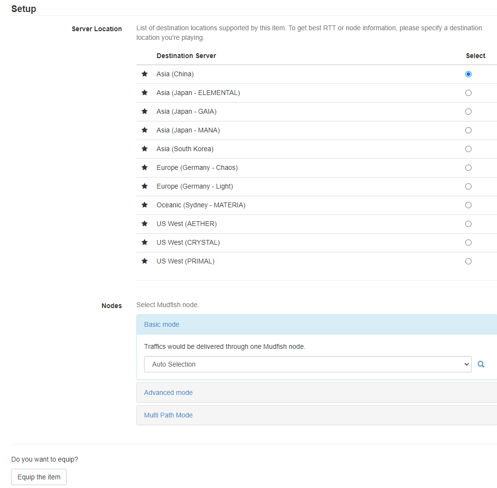This screenshot has width=497, height=488.
Task: Click the star icon beside Asia (China)
Action: click(145, 74)
